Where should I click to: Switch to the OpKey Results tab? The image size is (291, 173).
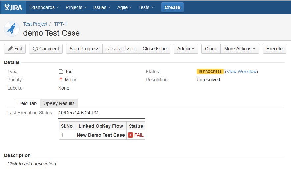coord(59,103)
